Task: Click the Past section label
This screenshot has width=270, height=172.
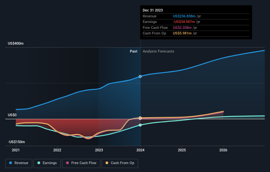Action: pyautogui.click(x=134, y=51)
